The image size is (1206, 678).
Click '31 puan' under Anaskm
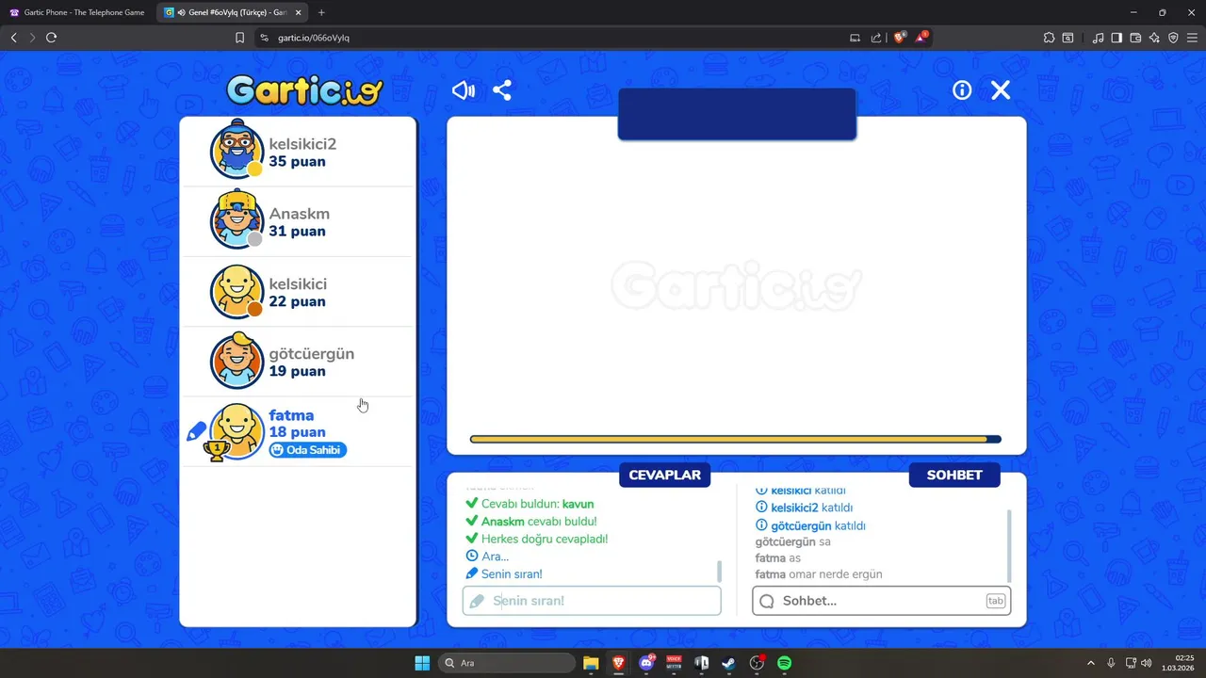pyautogui.click(x=297, y=232)
